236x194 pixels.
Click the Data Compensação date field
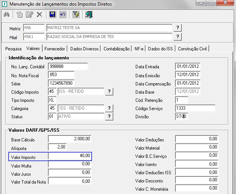point(188,83)
